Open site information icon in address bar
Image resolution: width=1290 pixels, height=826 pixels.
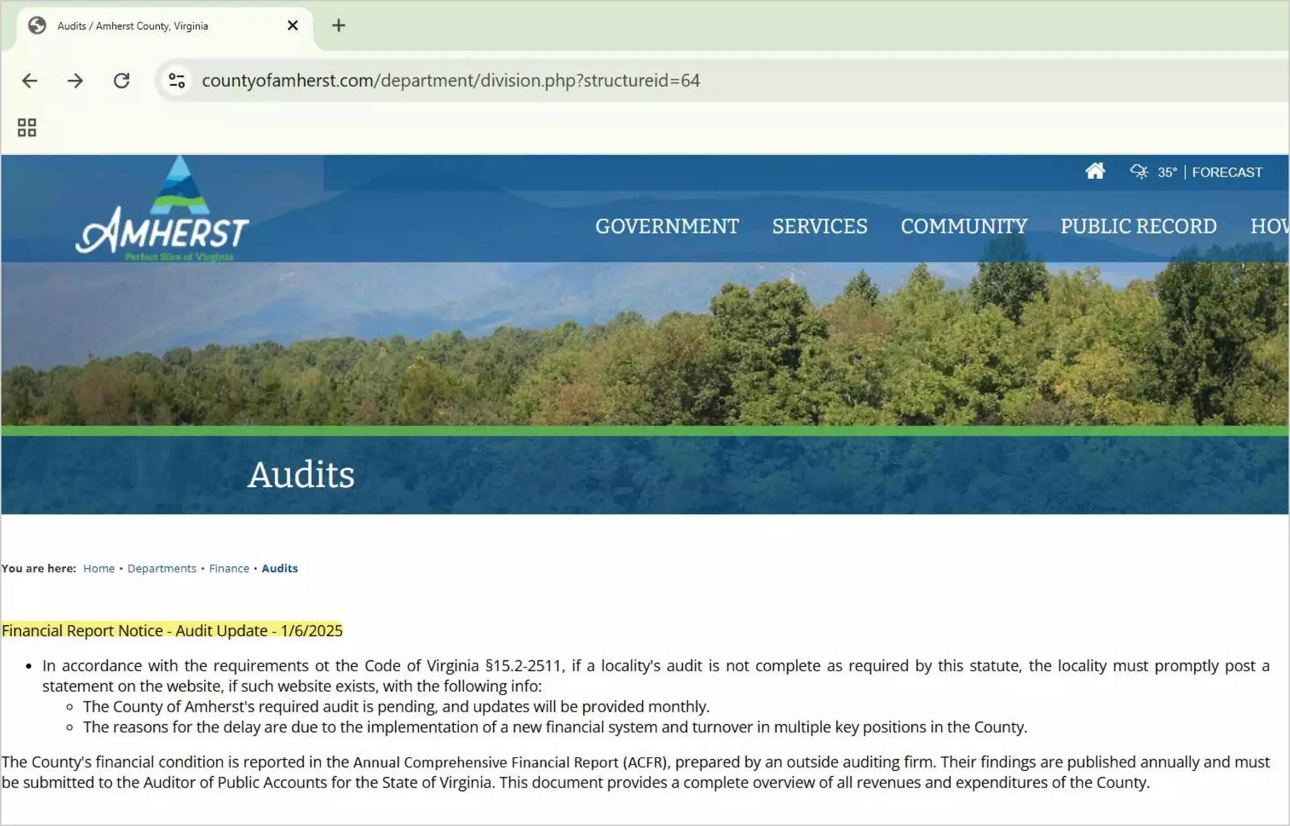[177, 80]
